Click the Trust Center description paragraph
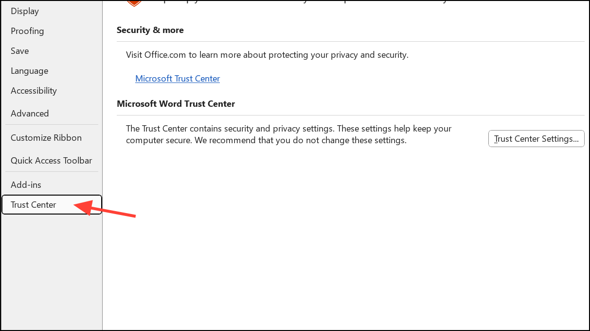The width and height of the screenshot is (590, 331). (x=289, y=134)
